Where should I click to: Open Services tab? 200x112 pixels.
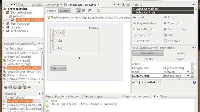(37, 5)
